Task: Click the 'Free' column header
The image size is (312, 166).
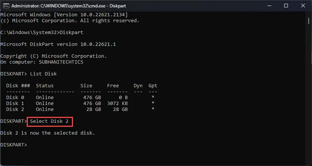Action: point(113,86)
